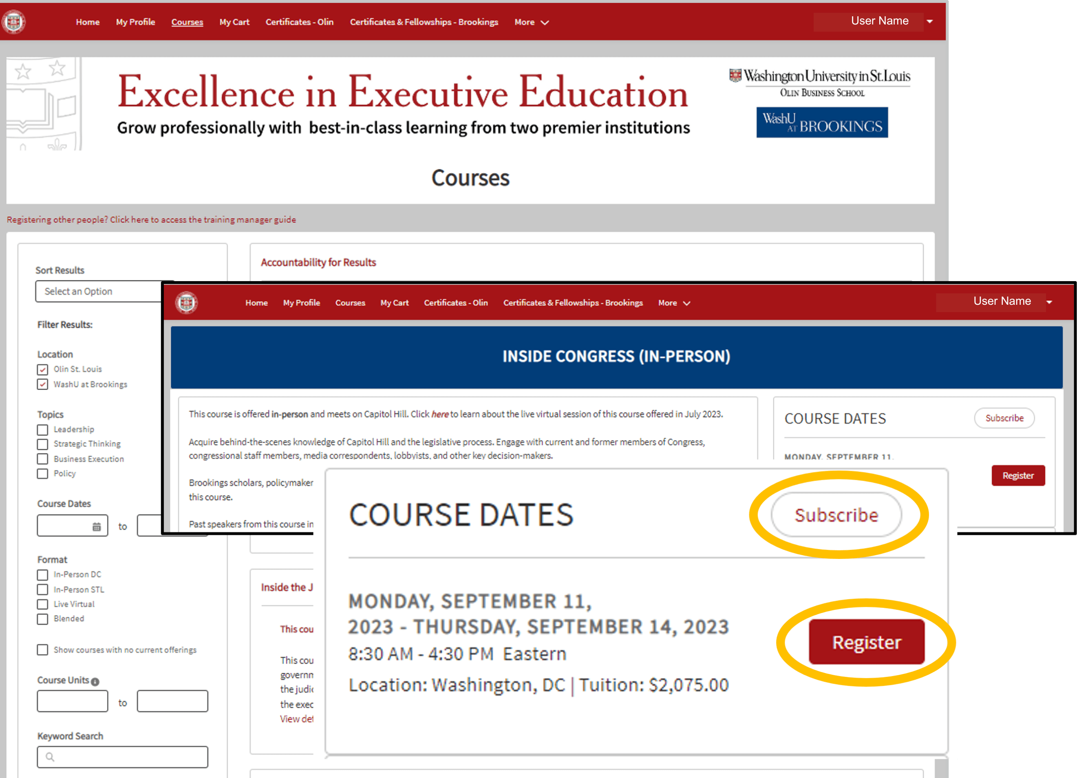Go to My Profile in top navbar
1077x778 pixels.
[x=135, y=22]
